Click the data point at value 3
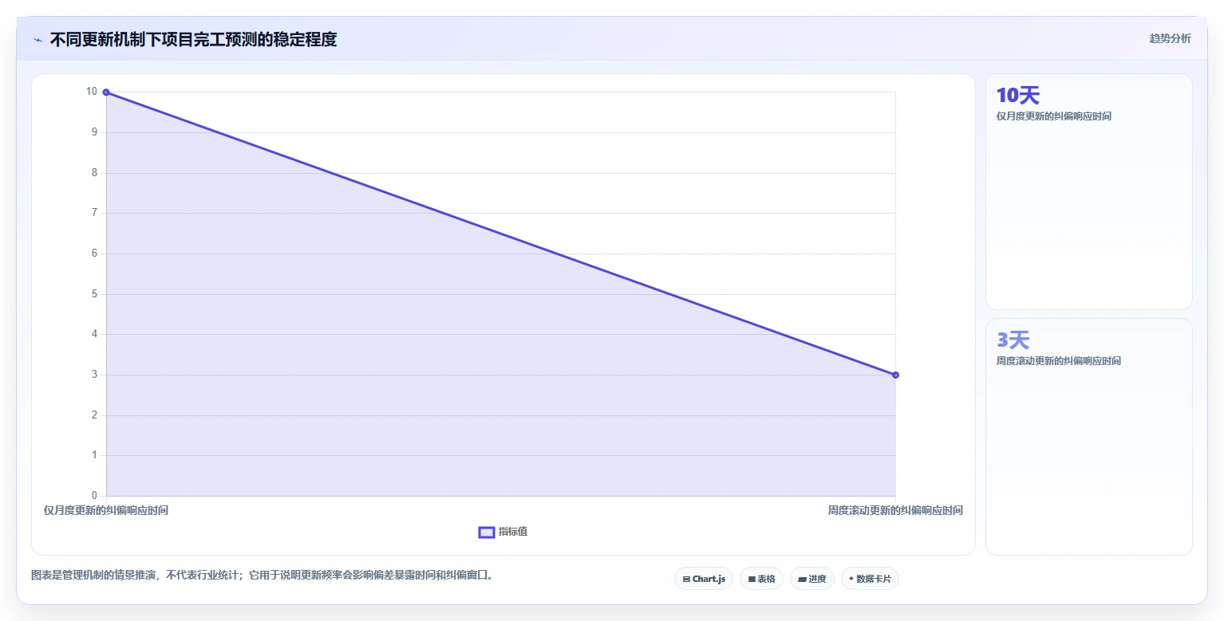 [895, 375]
